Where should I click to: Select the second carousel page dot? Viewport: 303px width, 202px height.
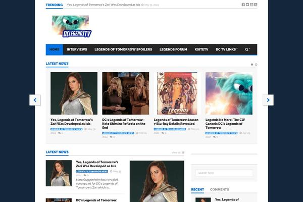coord(256,65)
